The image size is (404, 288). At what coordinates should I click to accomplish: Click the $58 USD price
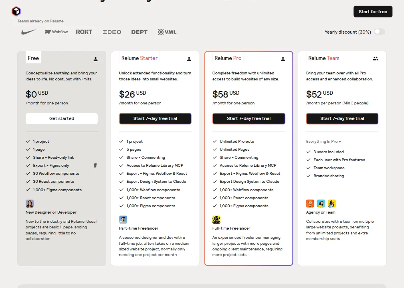click(x=226, y=94)
